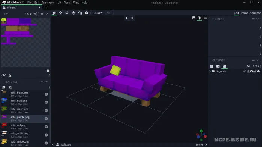The image size is (262, 147).
Task: Open the UV menu
Action: 59,3
